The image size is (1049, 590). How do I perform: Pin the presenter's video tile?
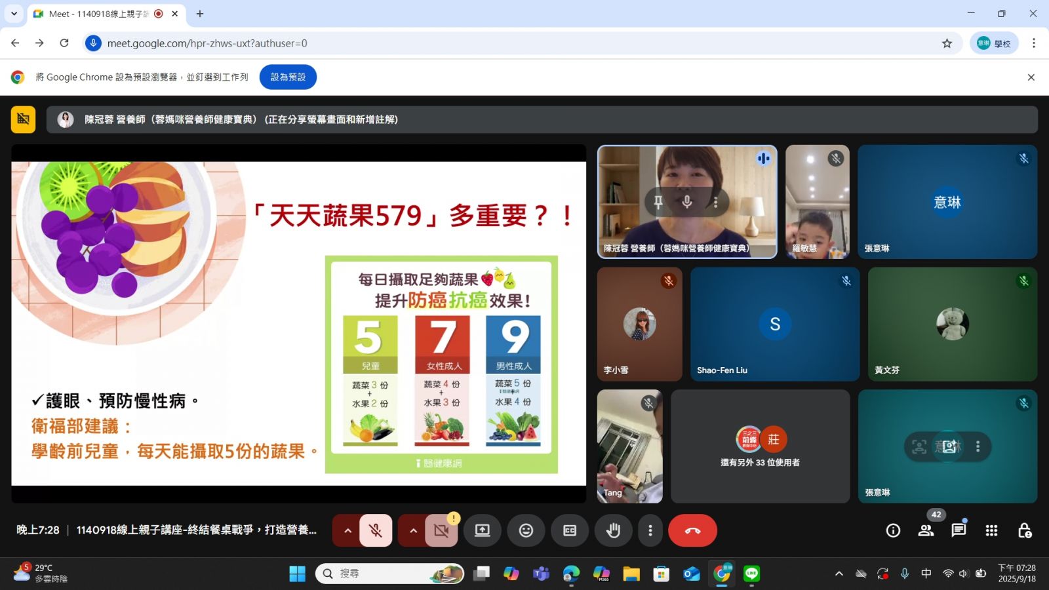tap(658, 202)
